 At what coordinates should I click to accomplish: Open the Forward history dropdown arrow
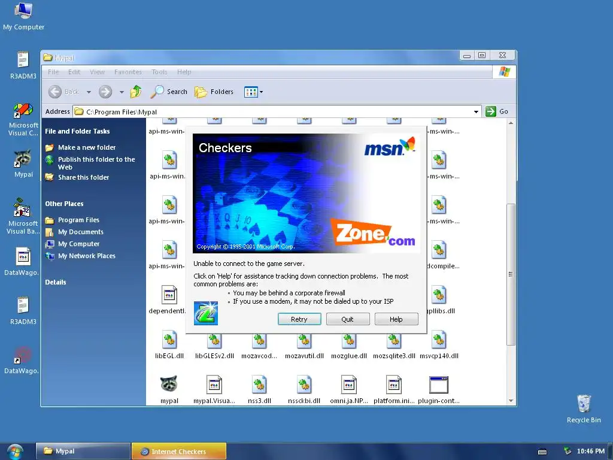pyautogui.click(x=122, y=92)
